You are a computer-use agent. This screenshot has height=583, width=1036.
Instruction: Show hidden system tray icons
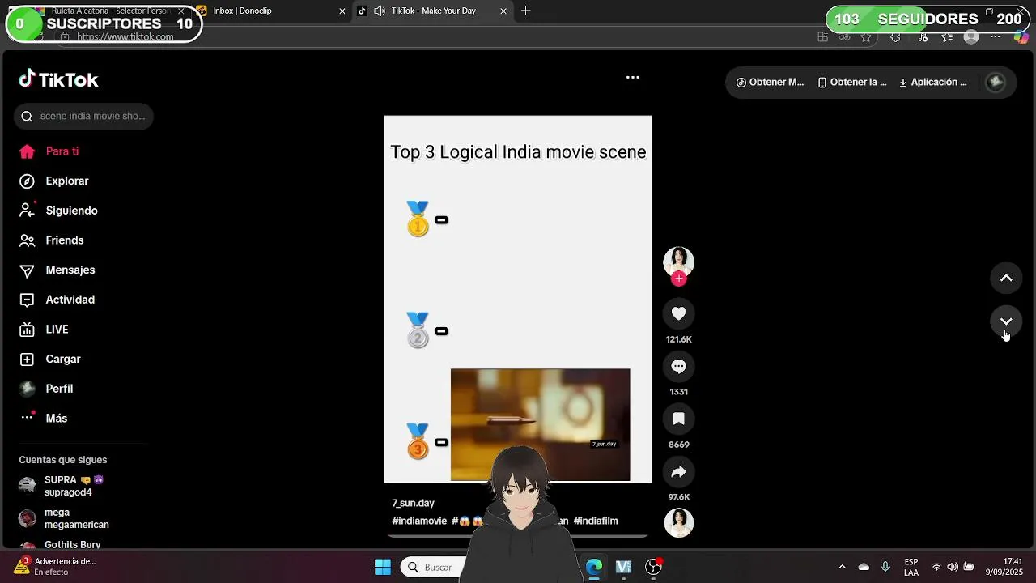[x=842, y=567]
